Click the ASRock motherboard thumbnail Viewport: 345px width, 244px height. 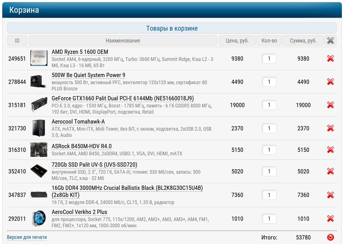tap(39, 150)
